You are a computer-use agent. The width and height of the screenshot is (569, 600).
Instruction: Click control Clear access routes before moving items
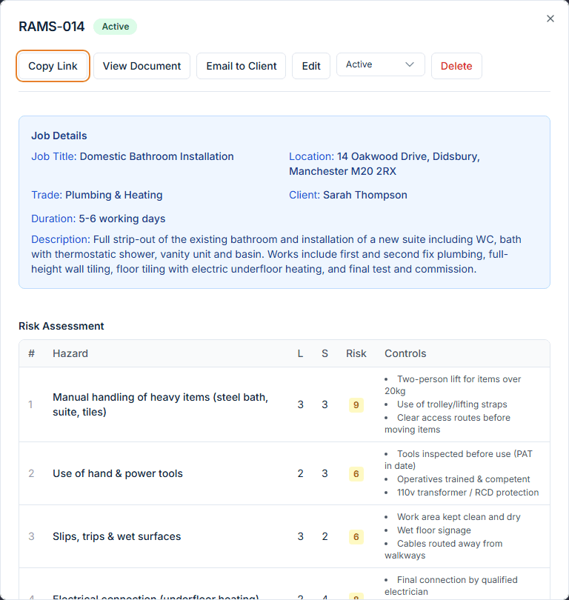[x=447, y=423]
